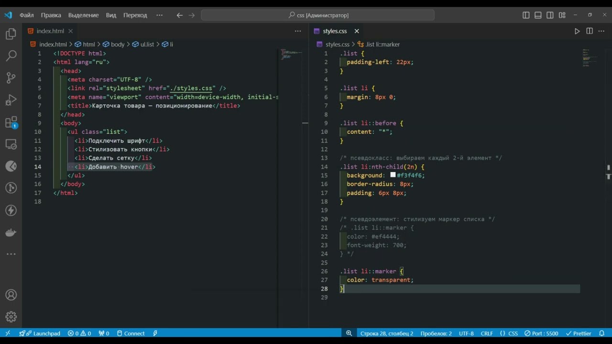Open the index.html breadcrumb dropdown

point(49,44)
